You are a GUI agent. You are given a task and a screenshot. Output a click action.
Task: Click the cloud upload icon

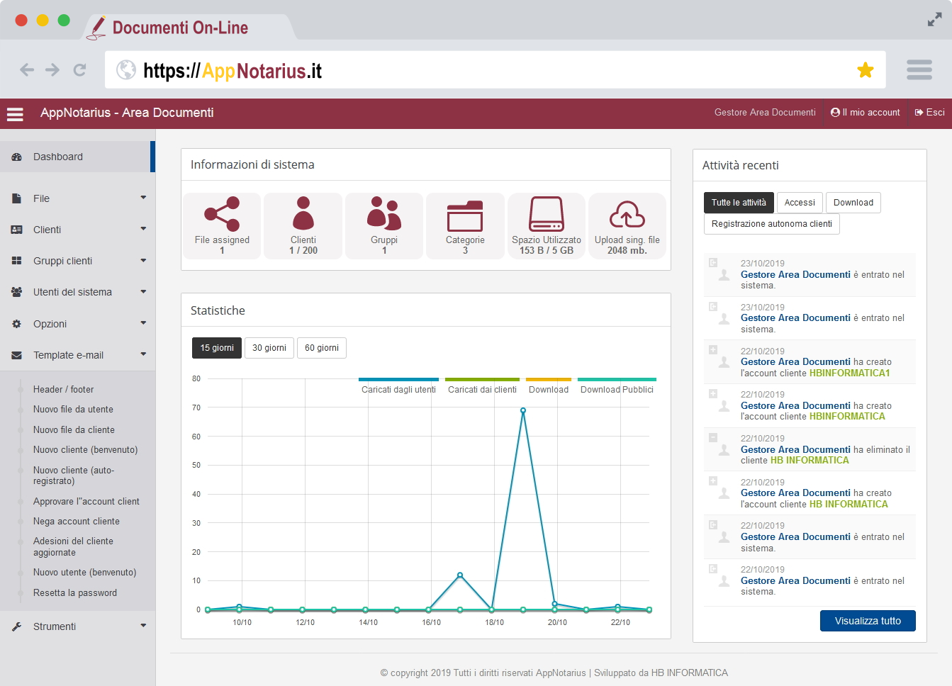coord(627,215)
